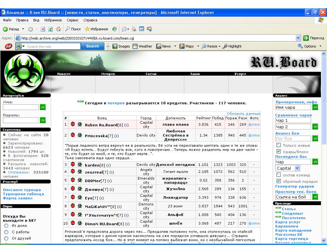
Task: Click info (i) icon next to zeuzreal[7]
Action: tap(111, 172)
